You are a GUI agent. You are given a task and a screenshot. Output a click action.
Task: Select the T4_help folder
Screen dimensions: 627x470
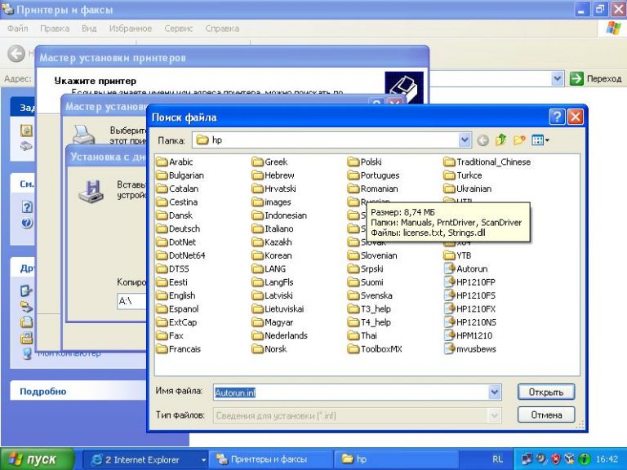369,322
